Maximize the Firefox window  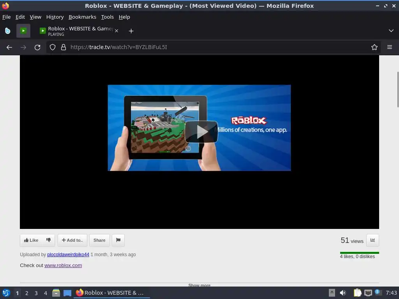(386, 5)
